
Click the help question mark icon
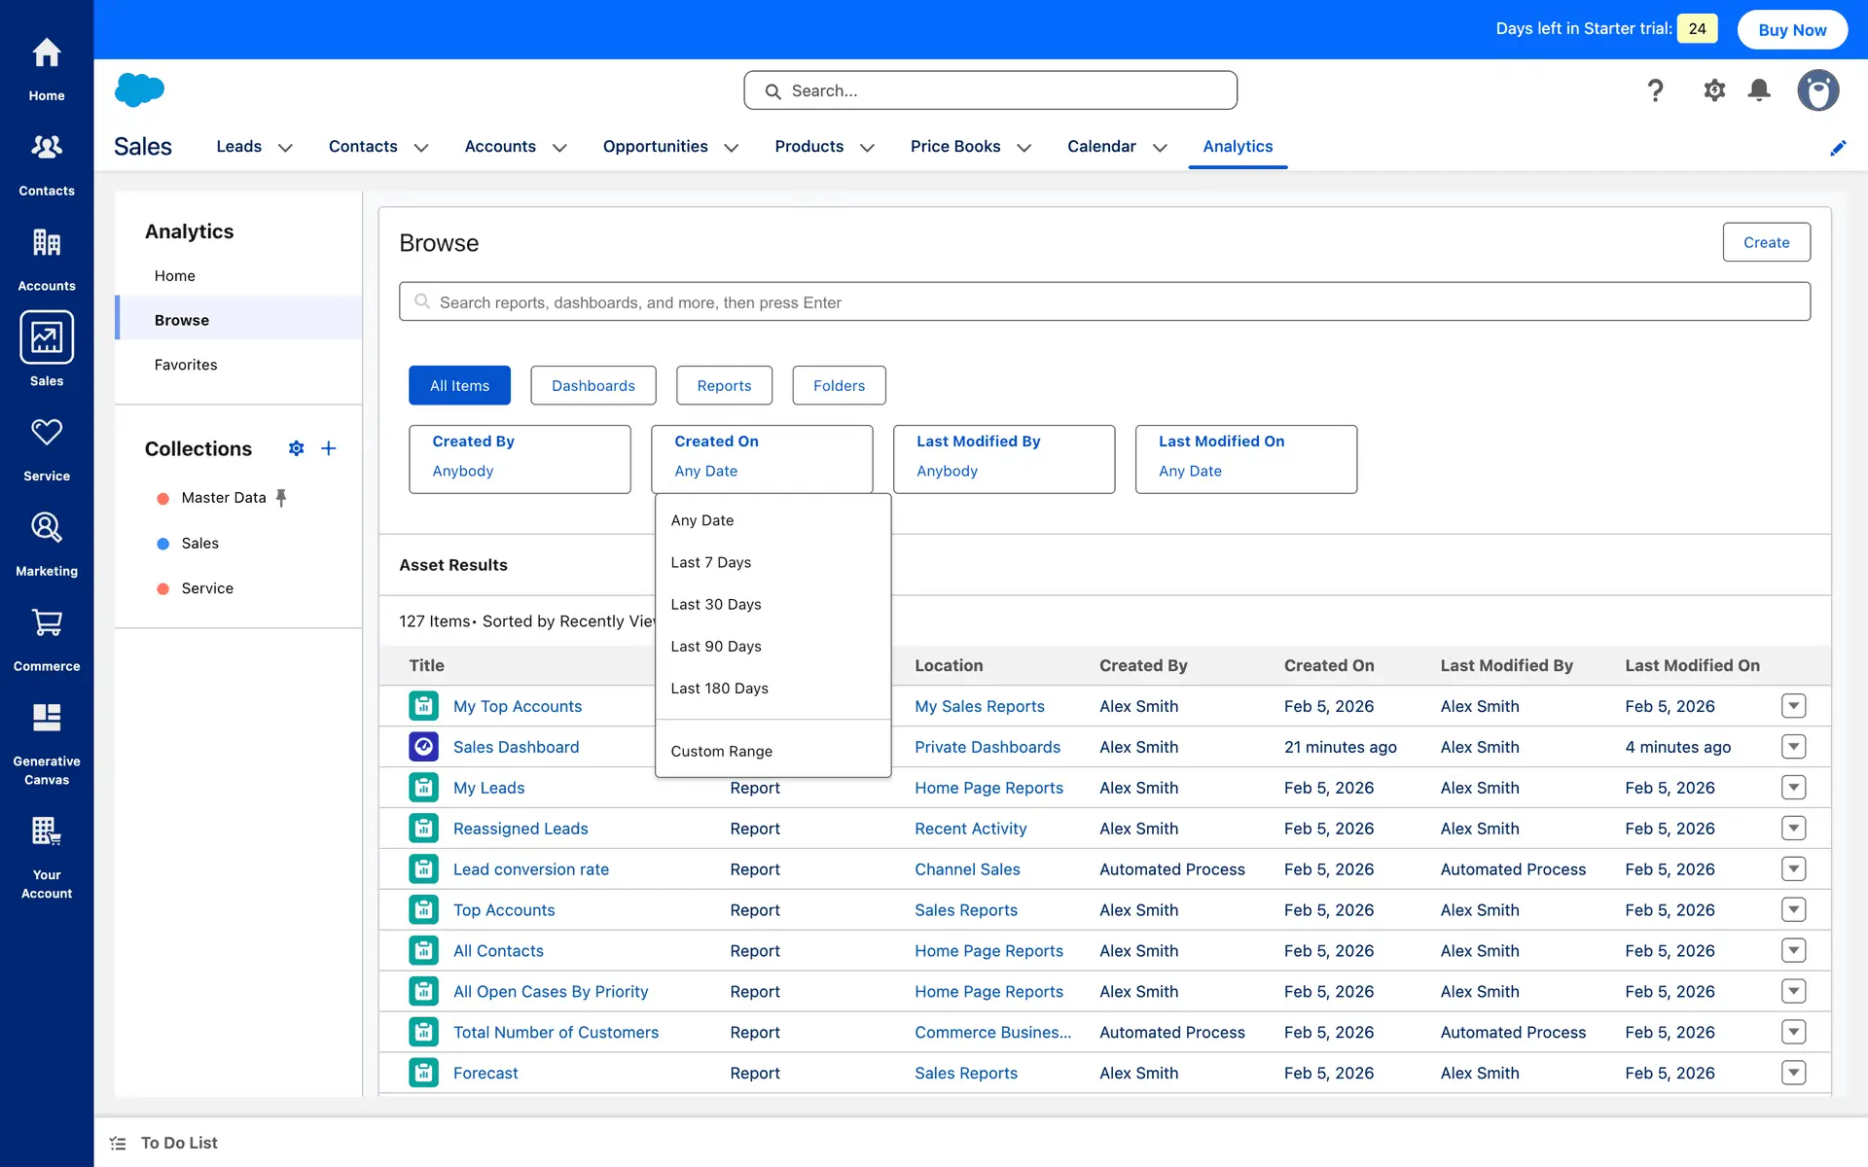[x=1655, y=90]
